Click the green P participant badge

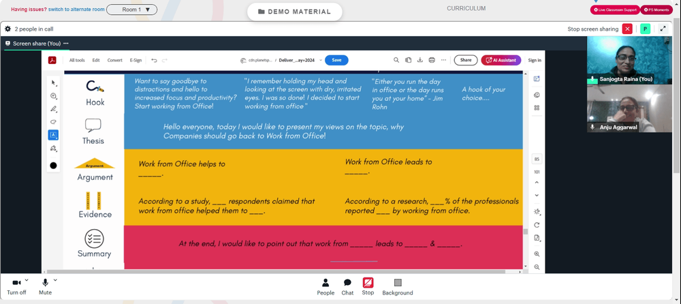(646, 29)
